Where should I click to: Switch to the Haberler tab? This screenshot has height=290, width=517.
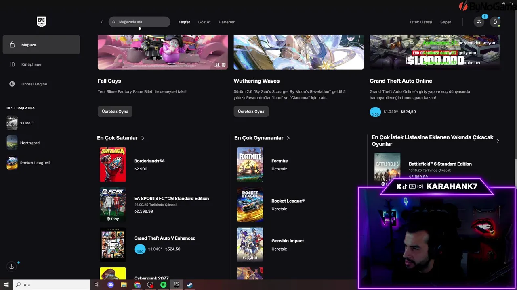tap(227, 22)
